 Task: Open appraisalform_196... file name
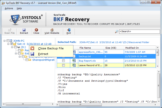pos(91,52)
